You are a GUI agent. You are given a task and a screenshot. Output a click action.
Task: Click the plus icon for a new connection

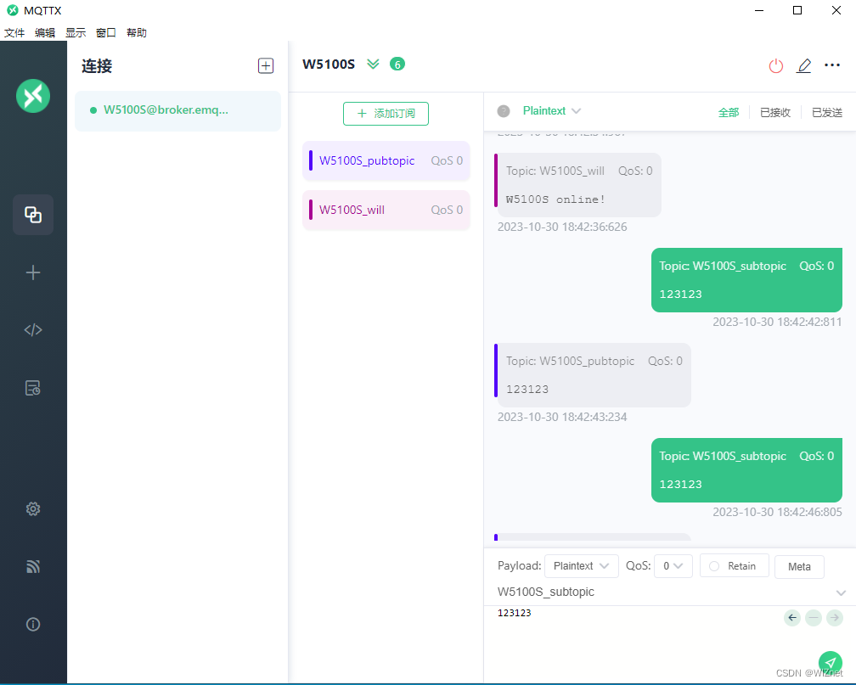pos(33,272)
